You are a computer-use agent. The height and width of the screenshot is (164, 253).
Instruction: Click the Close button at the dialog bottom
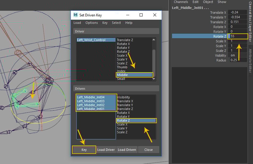coord(149,150)
